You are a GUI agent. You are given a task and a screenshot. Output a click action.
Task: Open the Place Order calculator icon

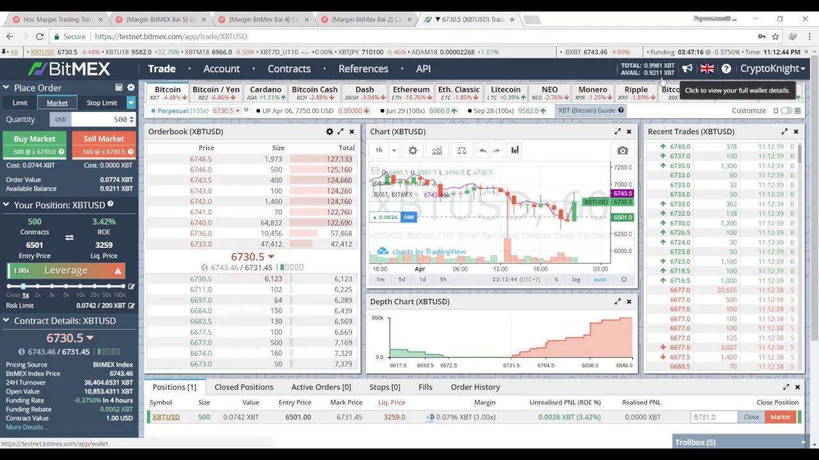pos(118,88)
